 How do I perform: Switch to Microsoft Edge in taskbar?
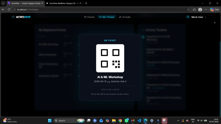click(x=145, y=120)
